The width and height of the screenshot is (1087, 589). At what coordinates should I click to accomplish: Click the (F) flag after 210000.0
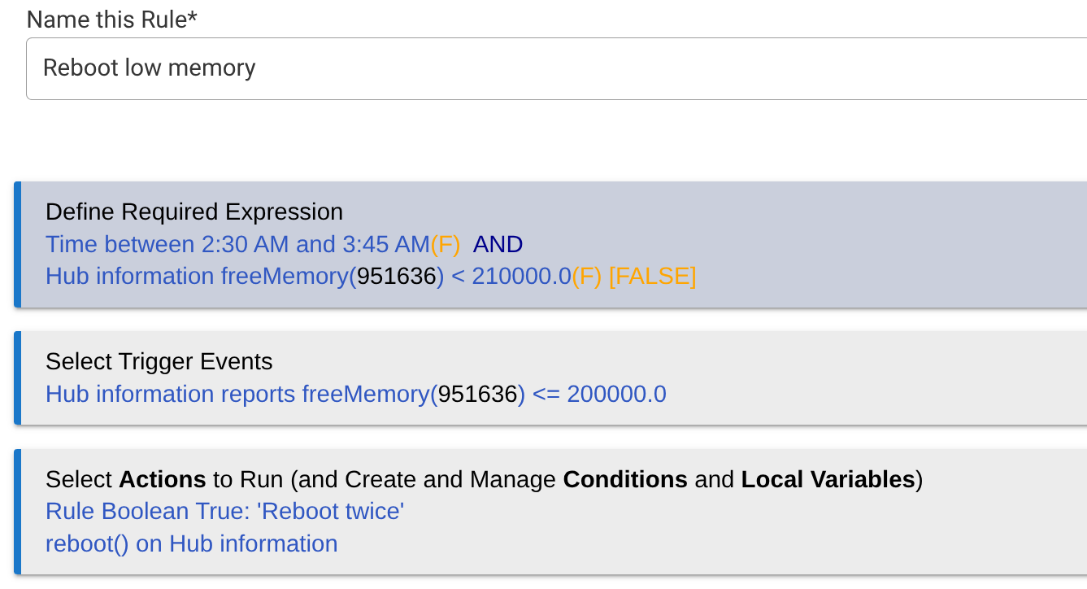pos(587,277)
